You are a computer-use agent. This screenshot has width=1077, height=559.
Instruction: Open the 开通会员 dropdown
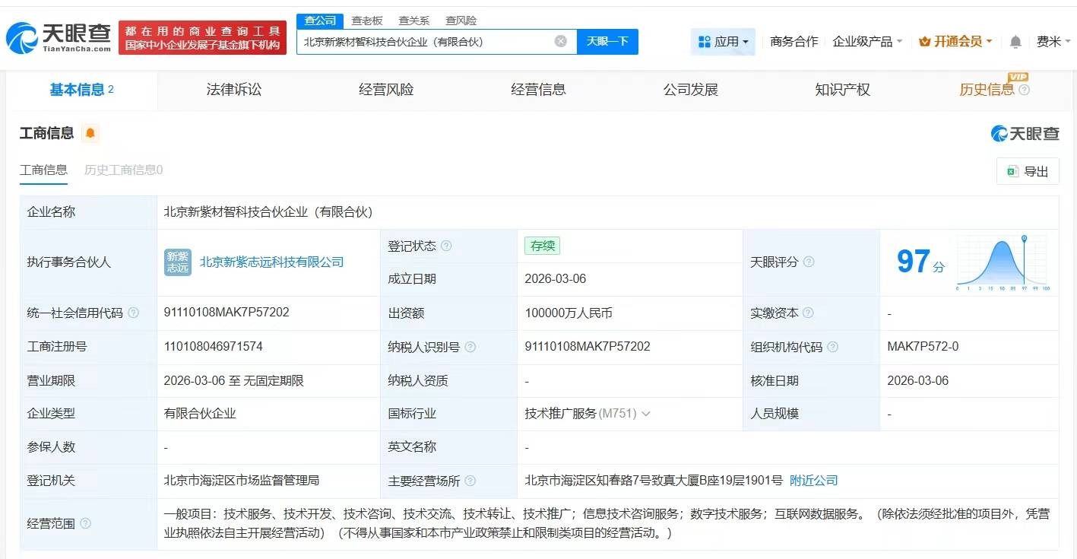[x=955, y=42]
